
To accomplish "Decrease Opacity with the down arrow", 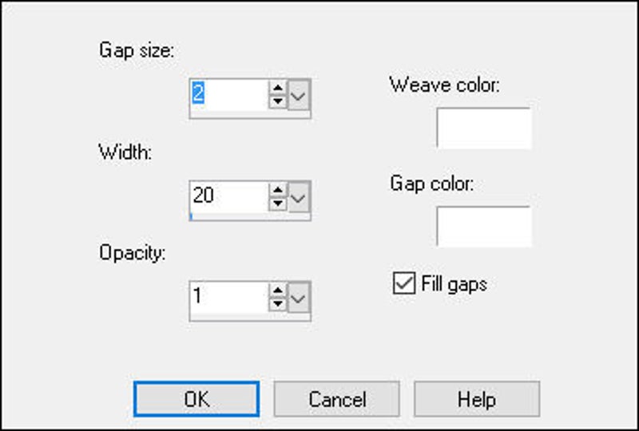I will 277,305.
